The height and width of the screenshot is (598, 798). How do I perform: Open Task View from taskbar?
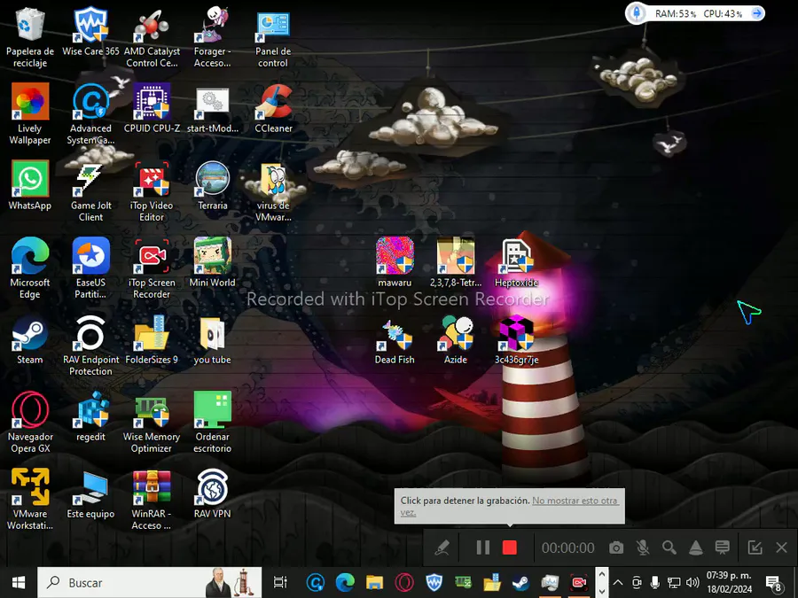pyautogui.click(x=280, y=583)
